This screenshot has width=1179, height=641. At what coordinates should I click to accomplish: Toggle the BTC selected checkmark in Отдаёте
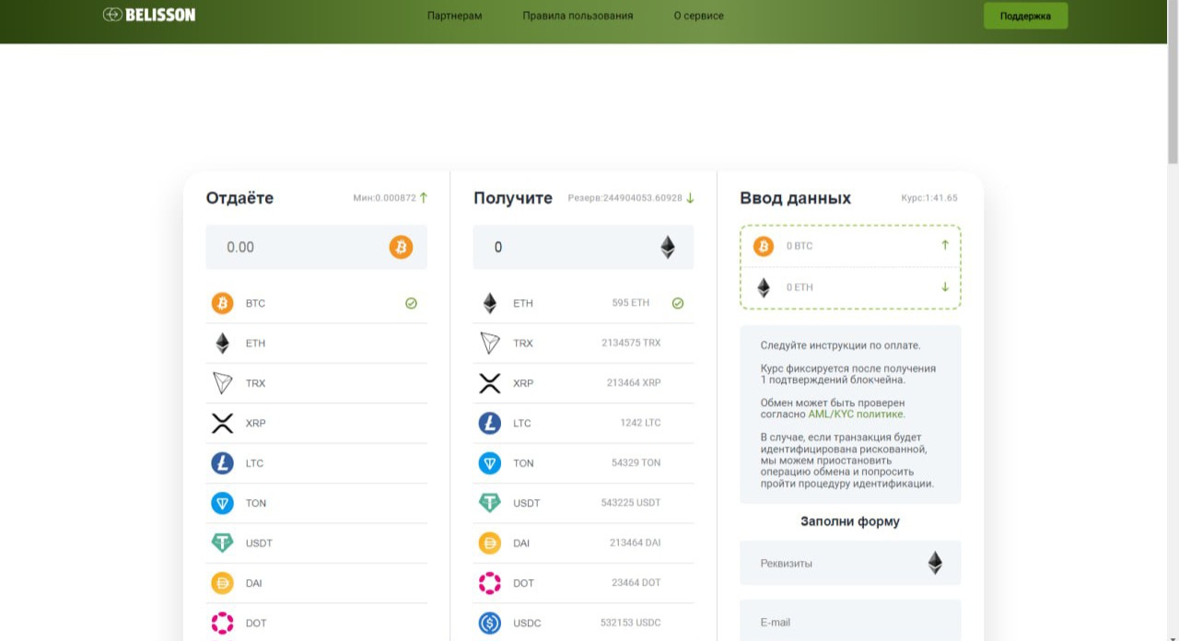point(411,303)
